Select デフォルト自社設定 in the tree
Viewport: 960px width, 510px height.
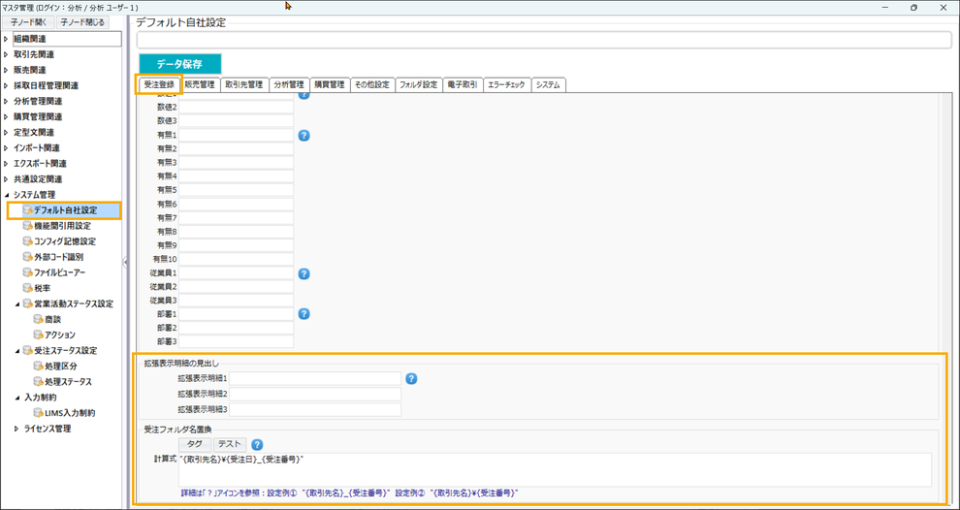click(65, 210)
